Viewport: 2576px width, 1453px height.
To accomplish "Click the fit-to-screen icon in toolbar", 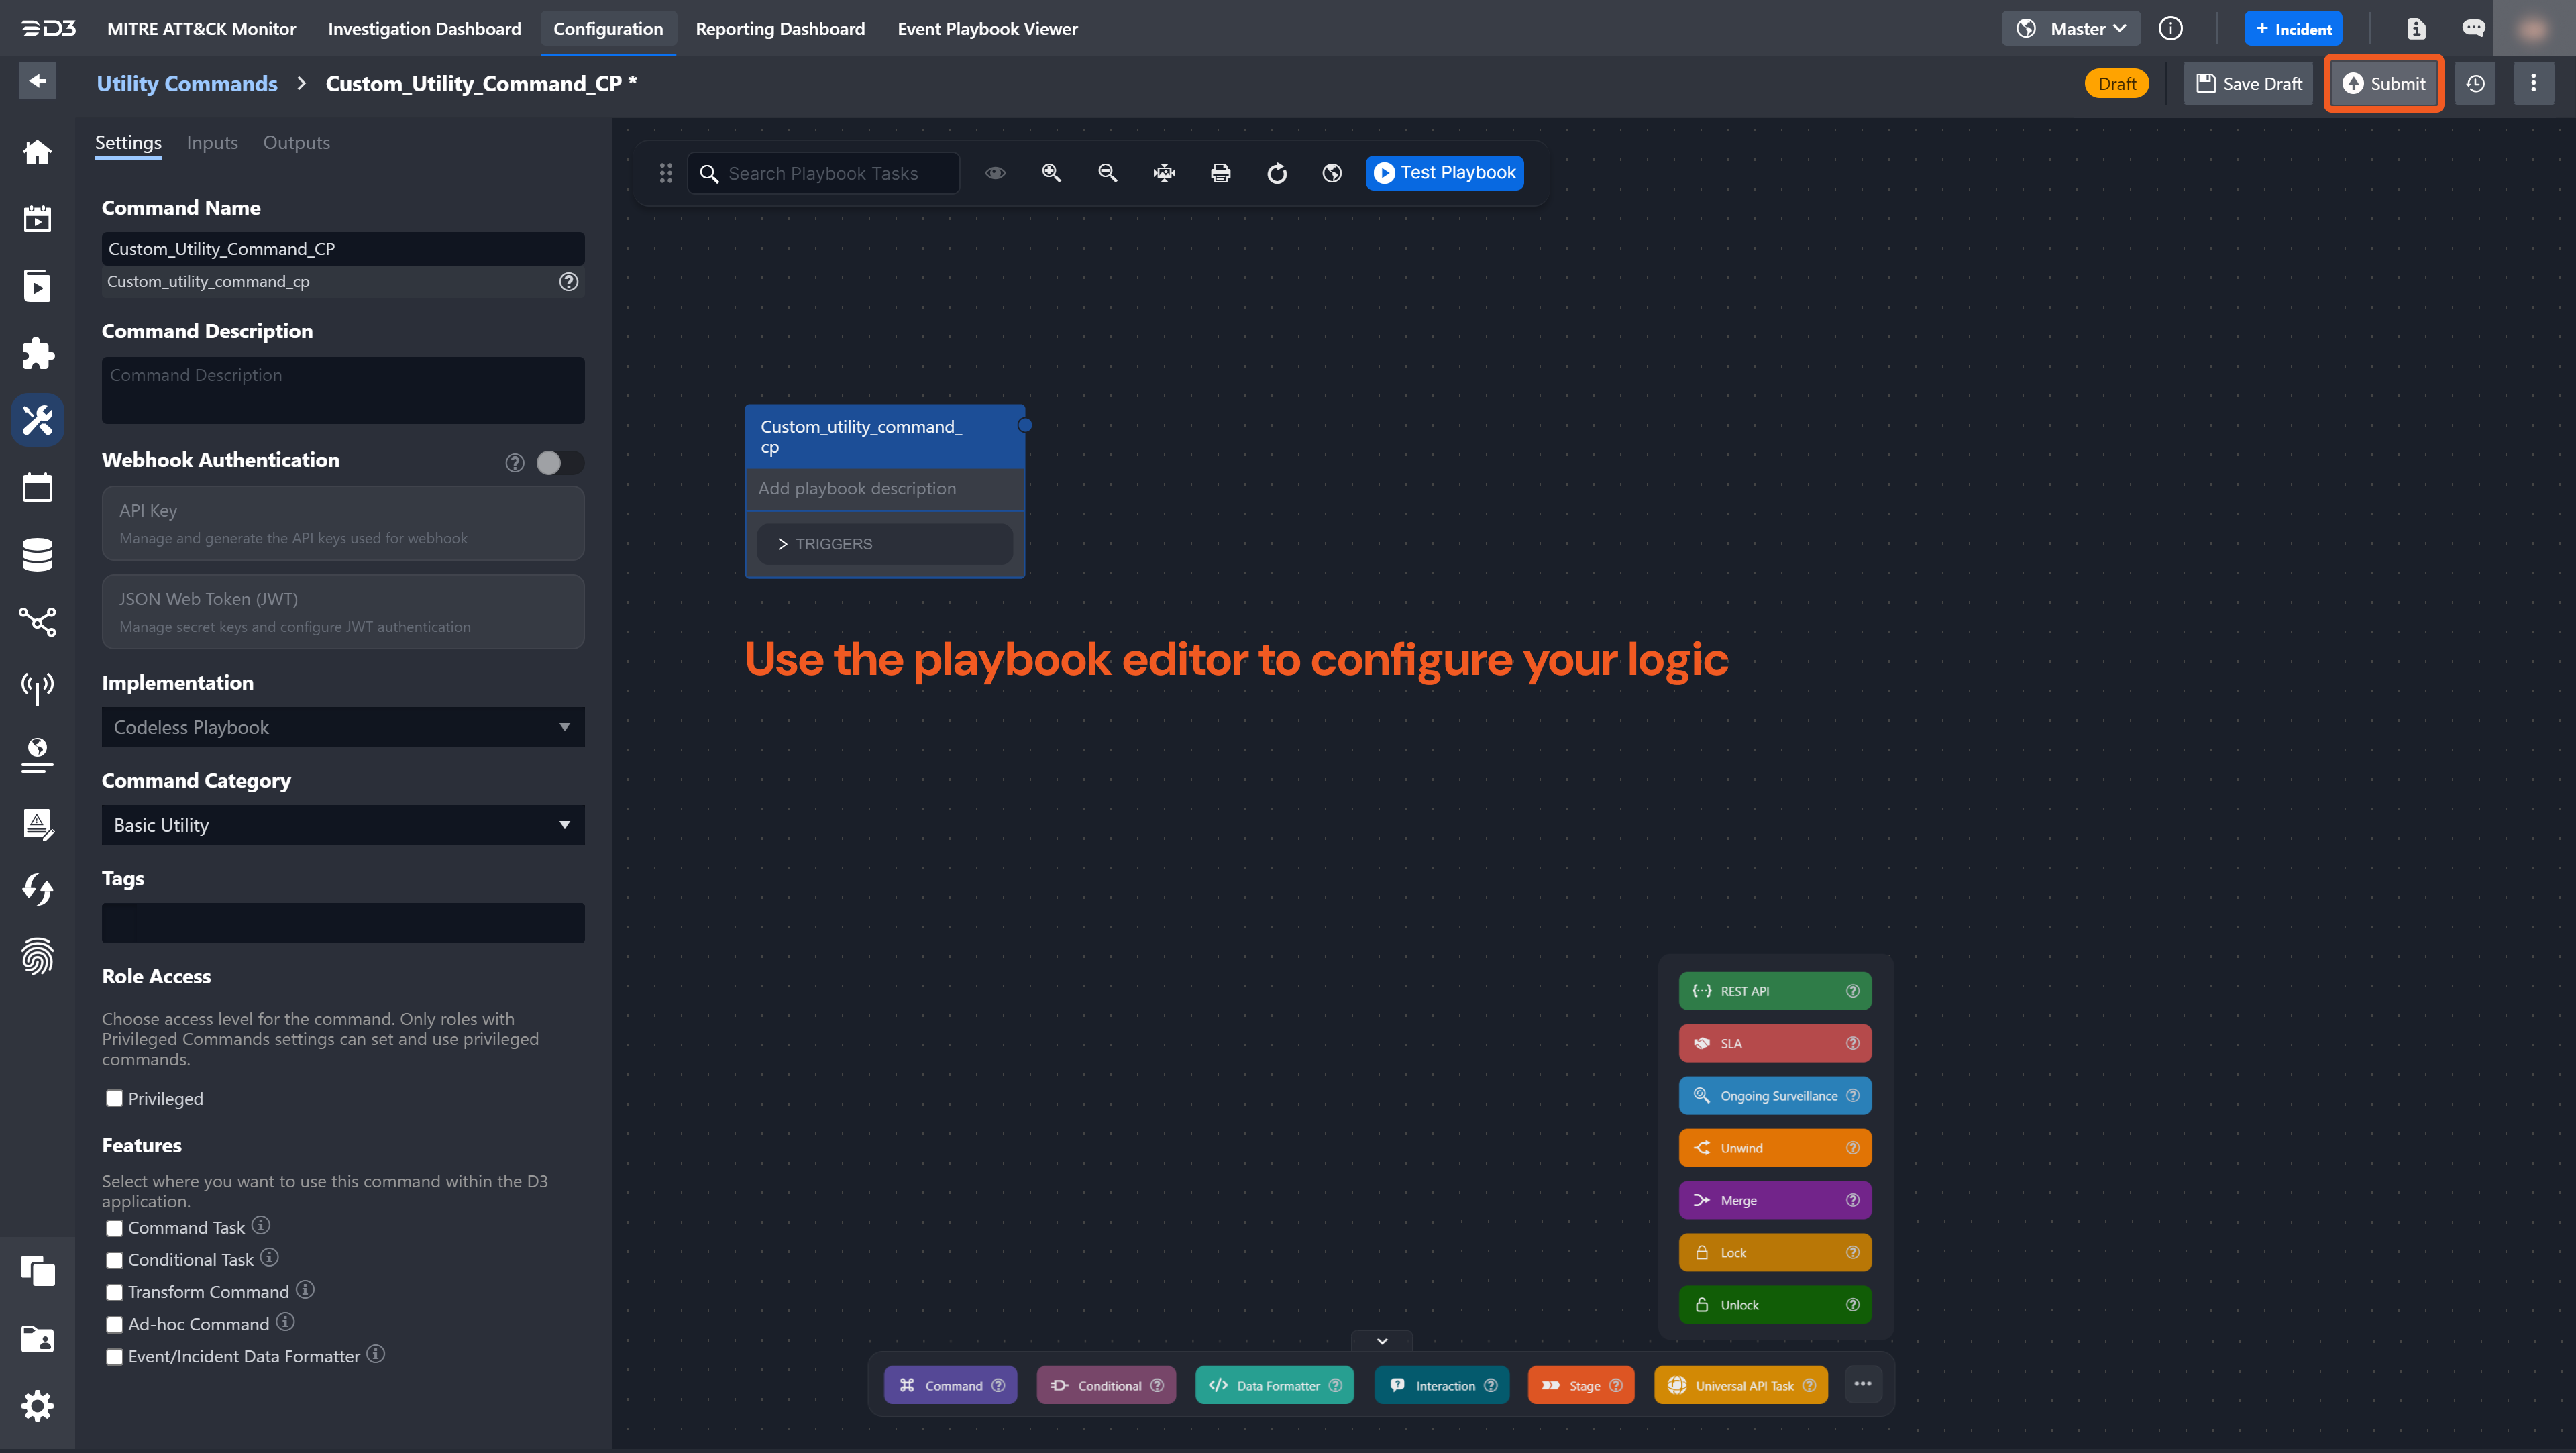I will [x=1164, y=173].
